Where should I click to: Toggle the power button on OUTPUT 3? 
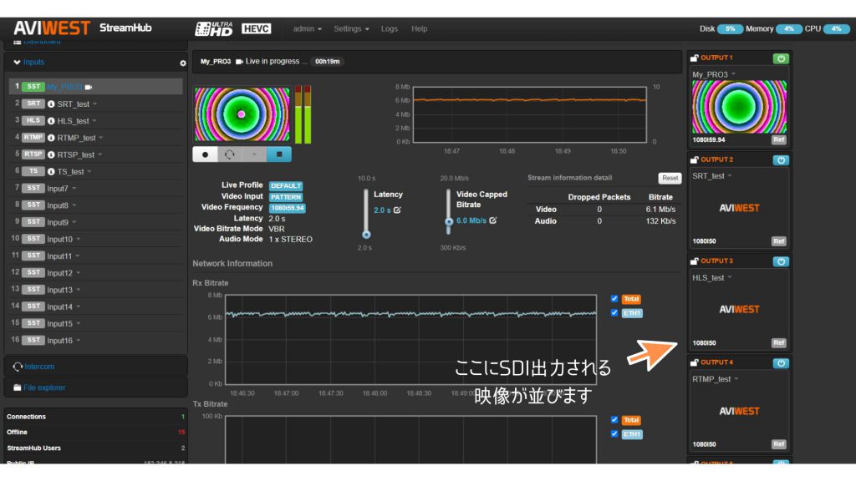pos(781,261)
